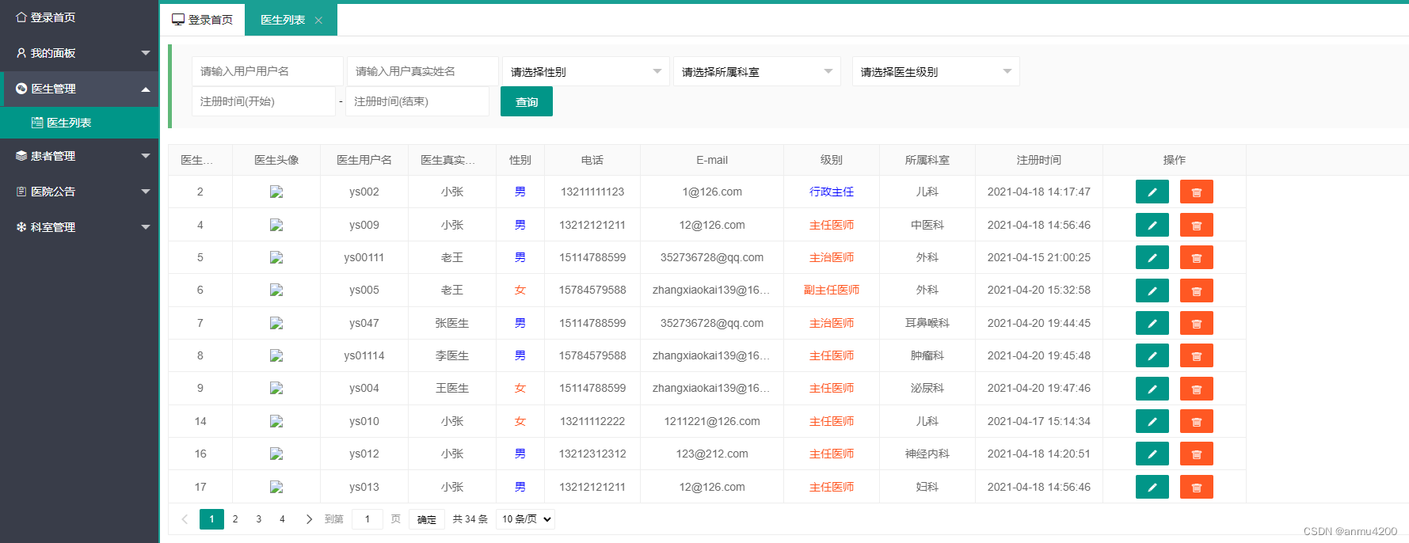Open the 请选择性别 dropdown
1409x543 pixels.
tap(586, 71)
